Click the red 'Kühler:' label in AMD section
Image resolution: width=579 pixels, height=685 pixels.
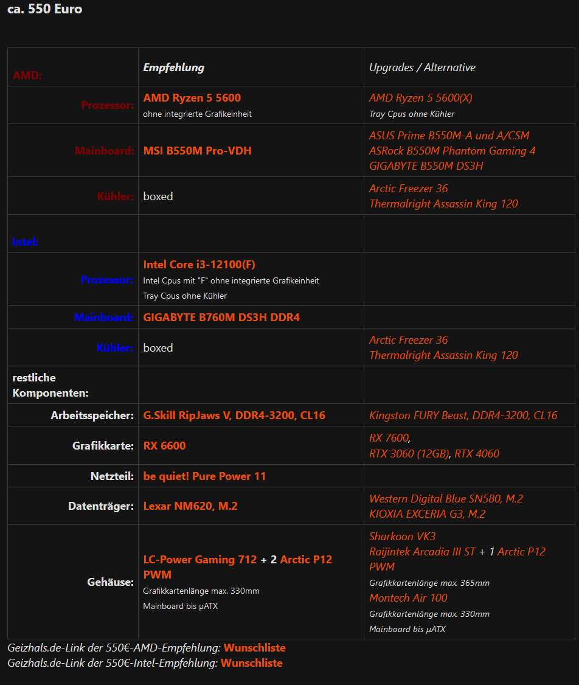[x=116, y=196]
